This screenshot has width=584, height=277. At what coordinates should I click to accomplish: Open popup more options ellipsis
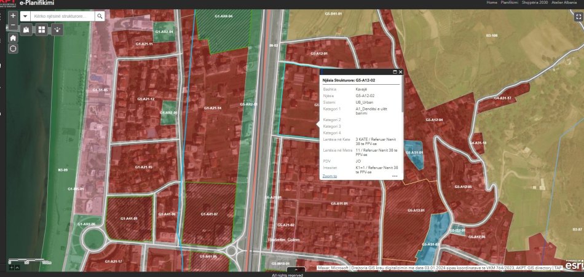click(x=395, y=176)
